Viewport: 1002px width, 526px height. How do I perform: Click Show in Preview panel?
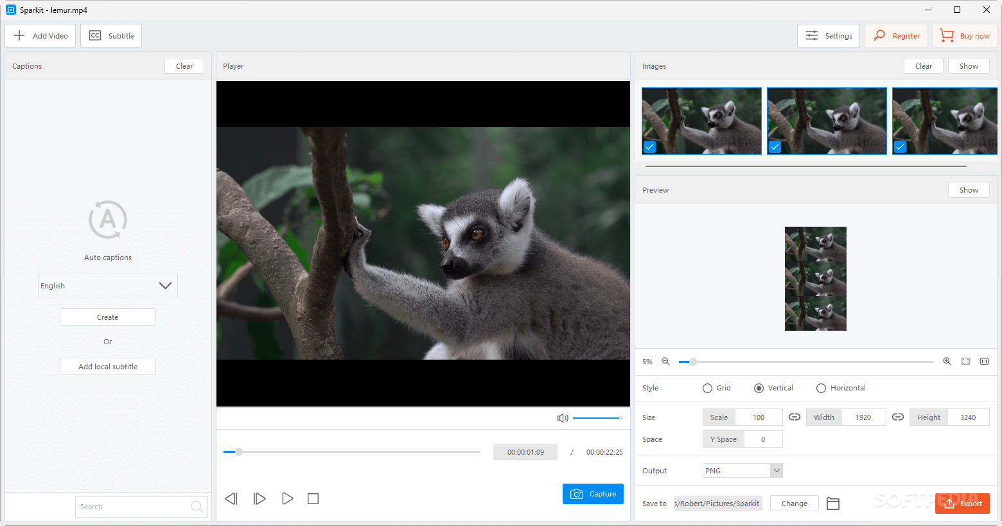(x=969, y=190)
